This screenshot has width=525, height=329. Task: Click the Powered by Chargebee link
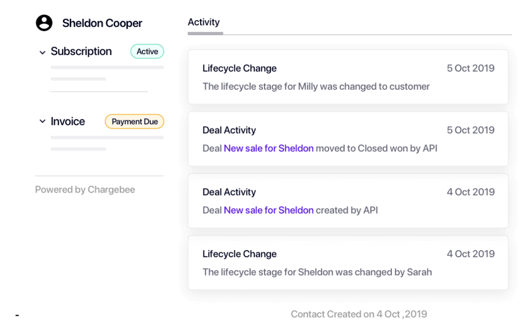[x=85, y=189]
